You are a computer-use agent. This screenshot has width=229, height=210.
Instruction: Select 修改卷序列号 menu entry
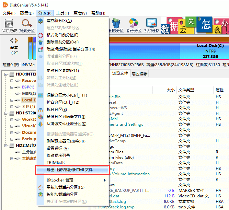[x=73, y=156]
